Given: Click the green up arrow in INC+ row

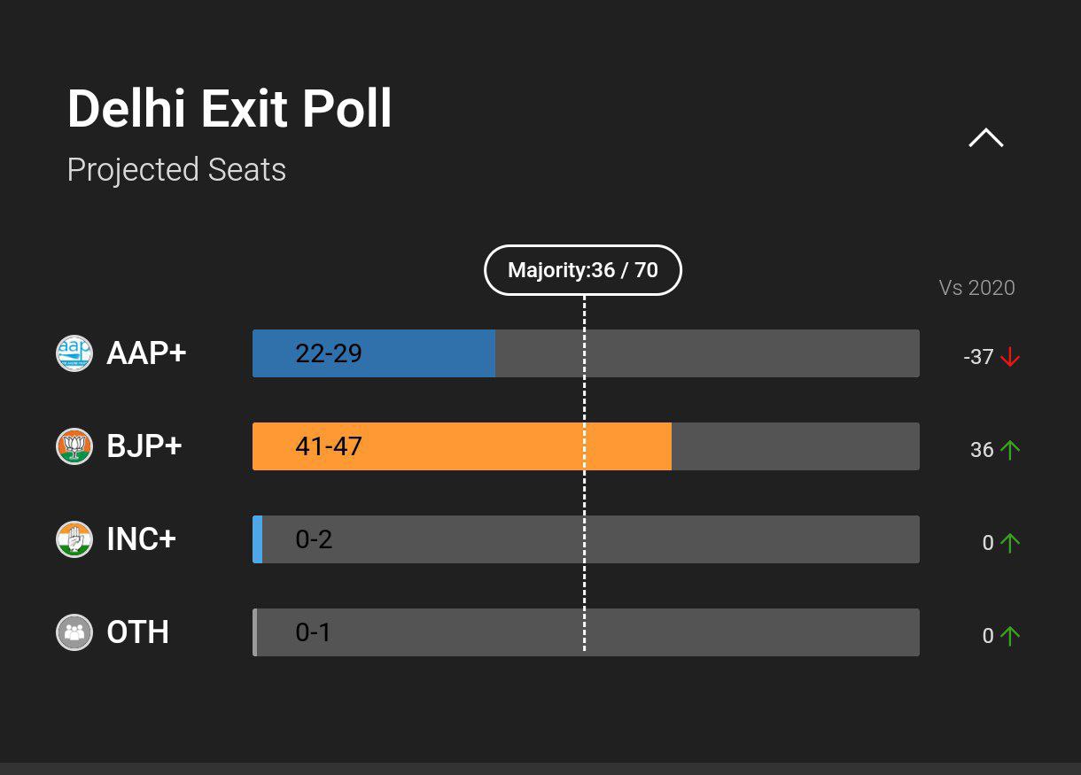Looking at the screenshot, I should pos(1010,543).
